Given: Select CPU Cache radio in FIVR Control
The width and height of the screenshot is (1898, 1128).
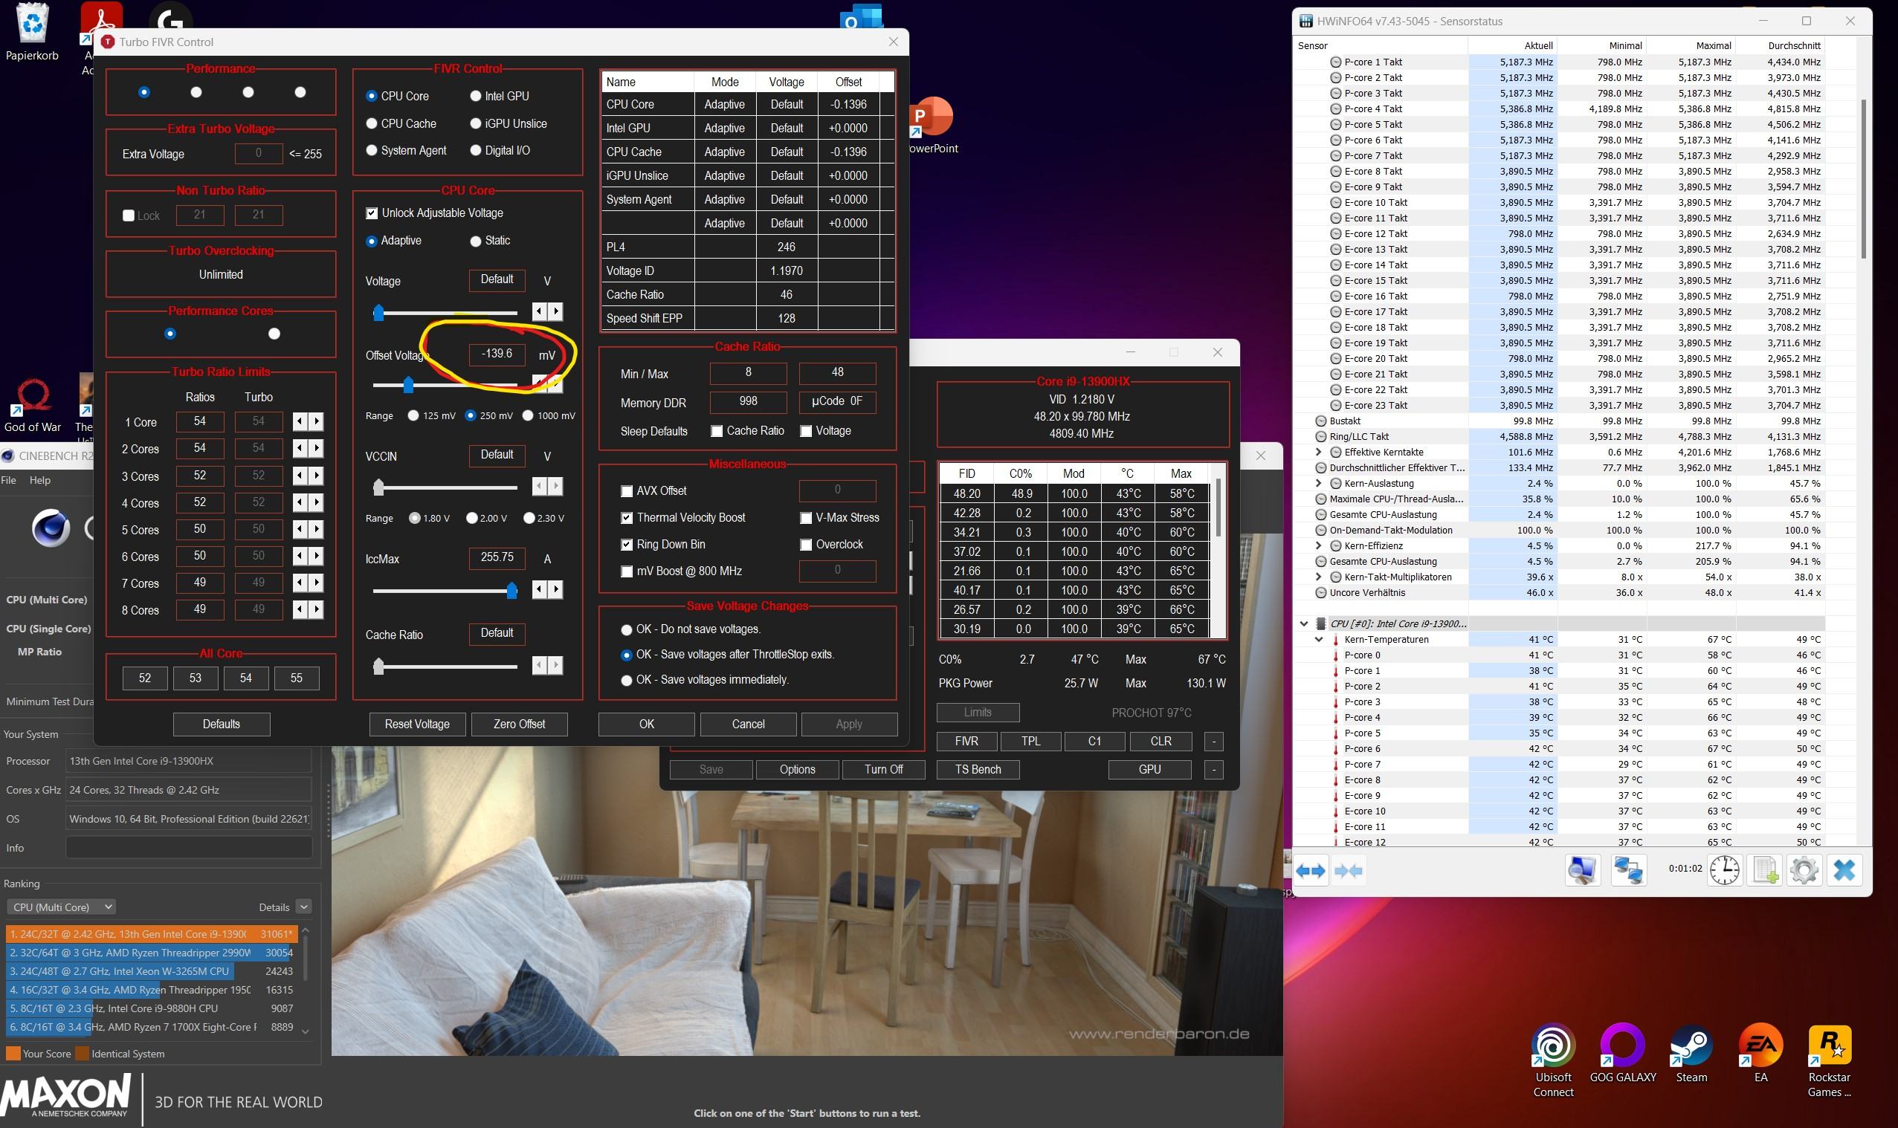Looking at the screenshot, I should pyautogui.click(x=372, y=124).
